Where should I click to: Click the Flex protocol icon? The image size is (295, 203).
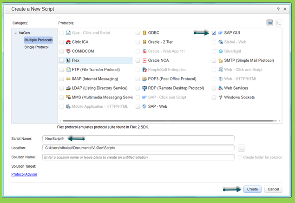point(68,60)
